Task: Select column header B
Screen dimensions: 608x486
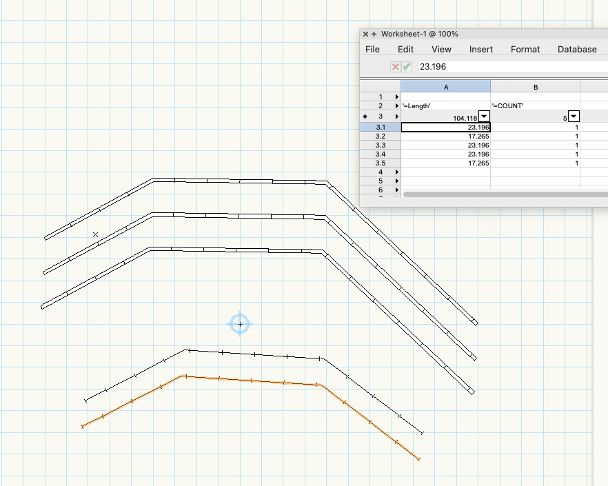Action: (536, 86)
